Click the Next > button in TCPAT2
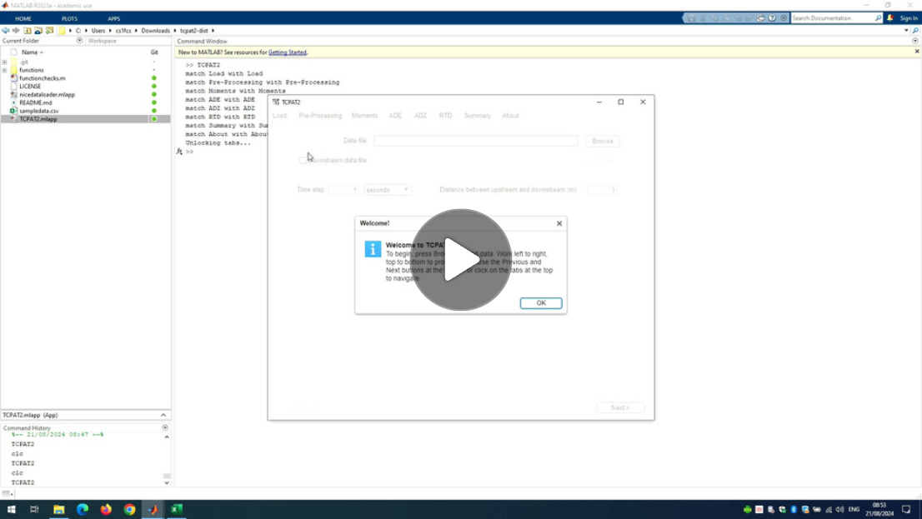The width and height of the screenshot is (922, 519). click(x=619, y=407)
